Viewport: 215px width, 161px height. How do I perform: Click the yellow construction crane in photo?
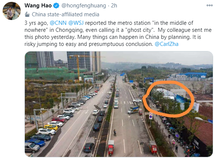pyautogui.click(x=77, y=68)
